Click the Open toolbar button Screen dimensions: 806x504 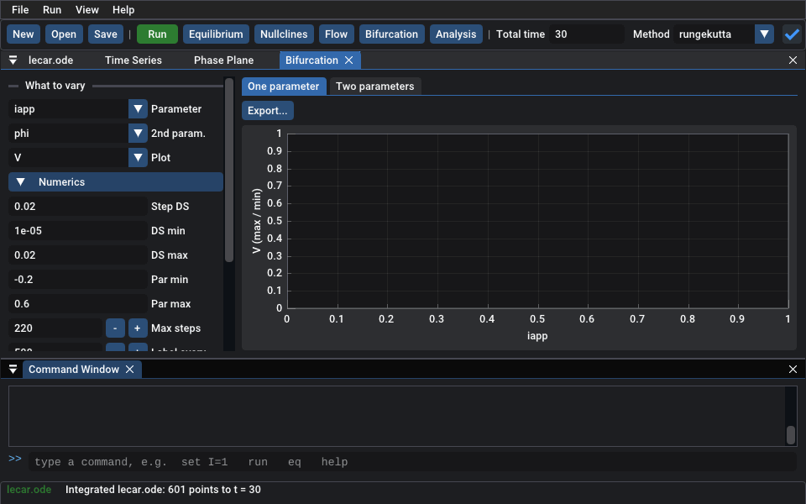64,34
